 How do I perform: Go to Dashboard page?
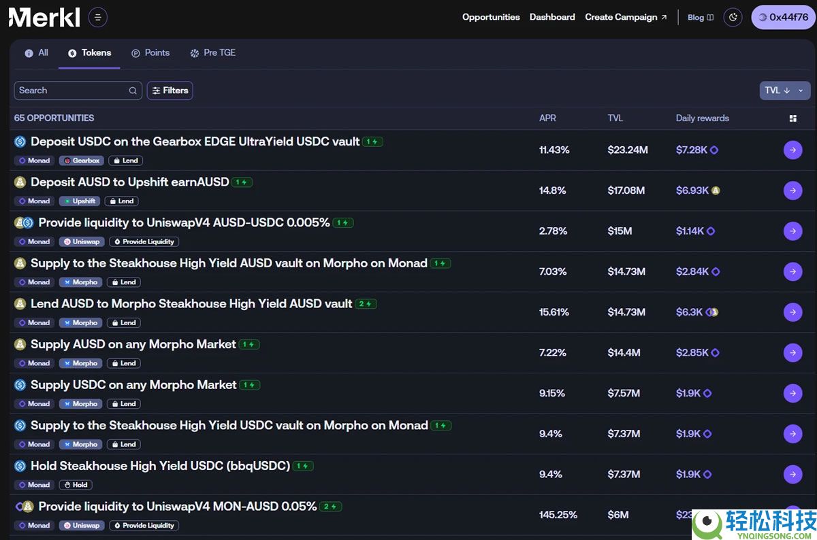[552, 18]
